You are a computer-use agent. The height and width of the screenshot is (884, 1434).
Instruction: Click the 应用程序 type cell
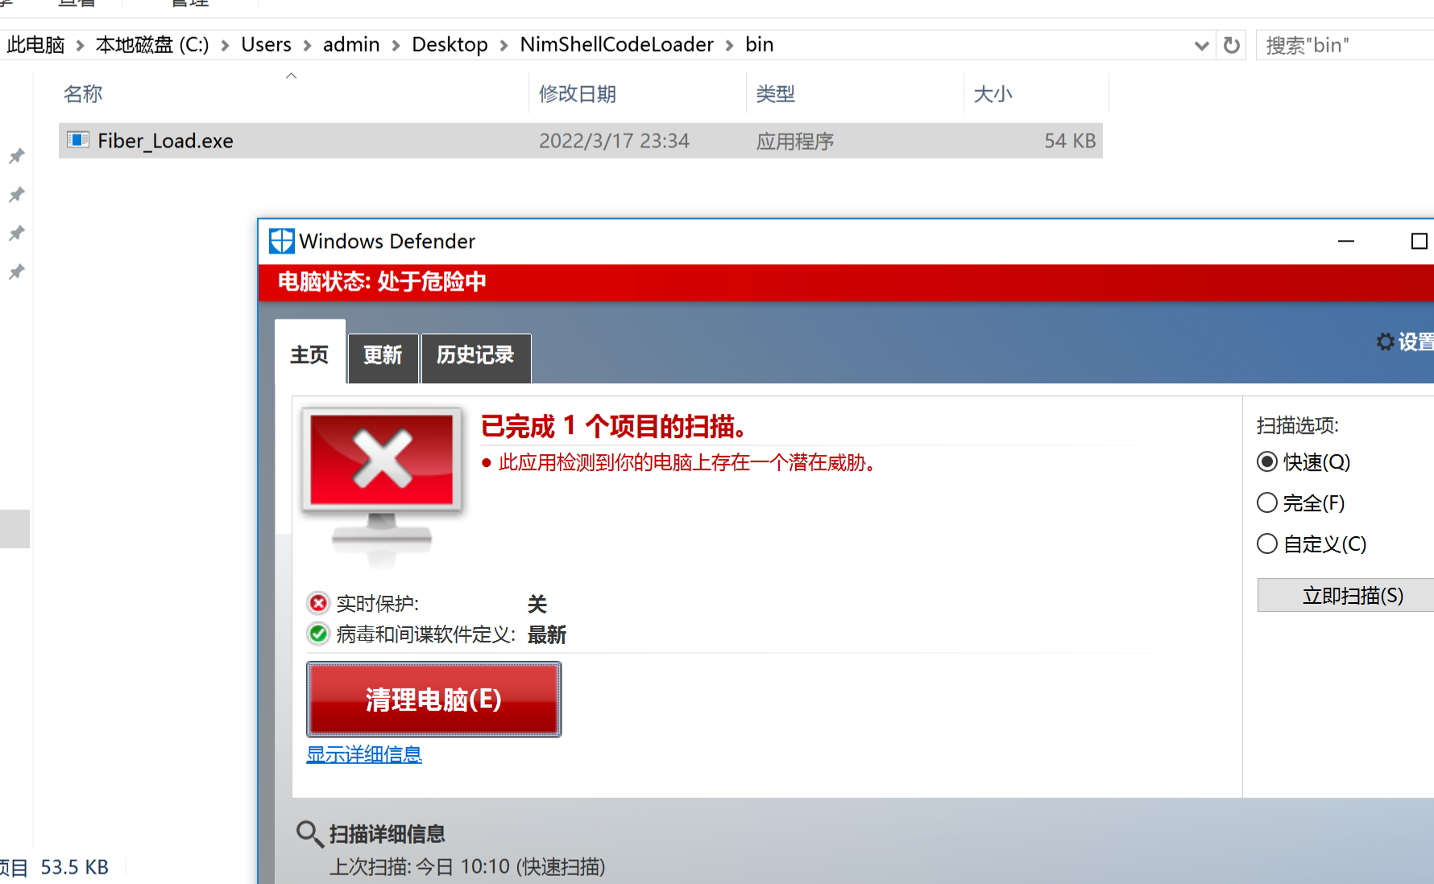coord(794,141)
